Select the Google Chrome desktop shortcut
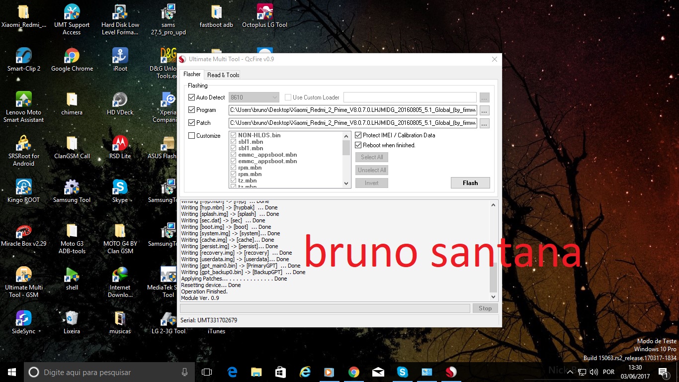The image size is (679, 382). click(72, 60)
